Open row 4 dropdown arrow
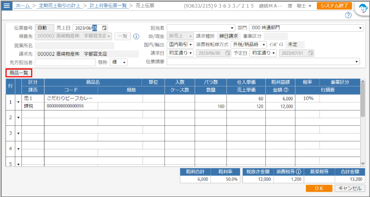This screenshot has width=370, height=197. point(19,149)
